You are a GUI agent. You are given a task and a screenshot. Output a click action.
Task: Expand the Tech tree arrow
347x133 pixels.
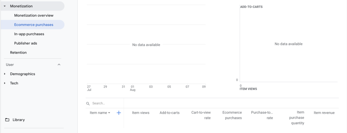(5, 83)
